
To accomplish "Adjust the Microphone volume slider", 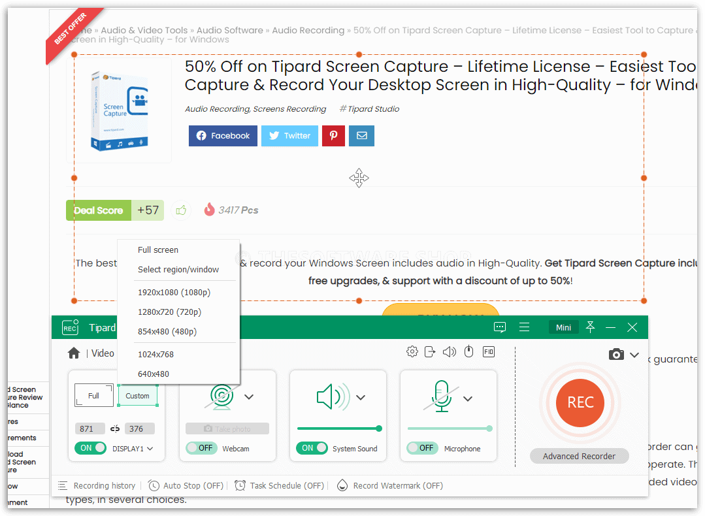I will (x=450, y=428).
